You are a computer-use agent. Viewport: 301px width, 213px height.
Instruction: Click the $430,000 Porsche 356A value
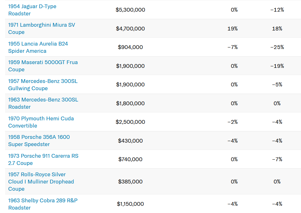pyautogui.click(x=130, y=141)
